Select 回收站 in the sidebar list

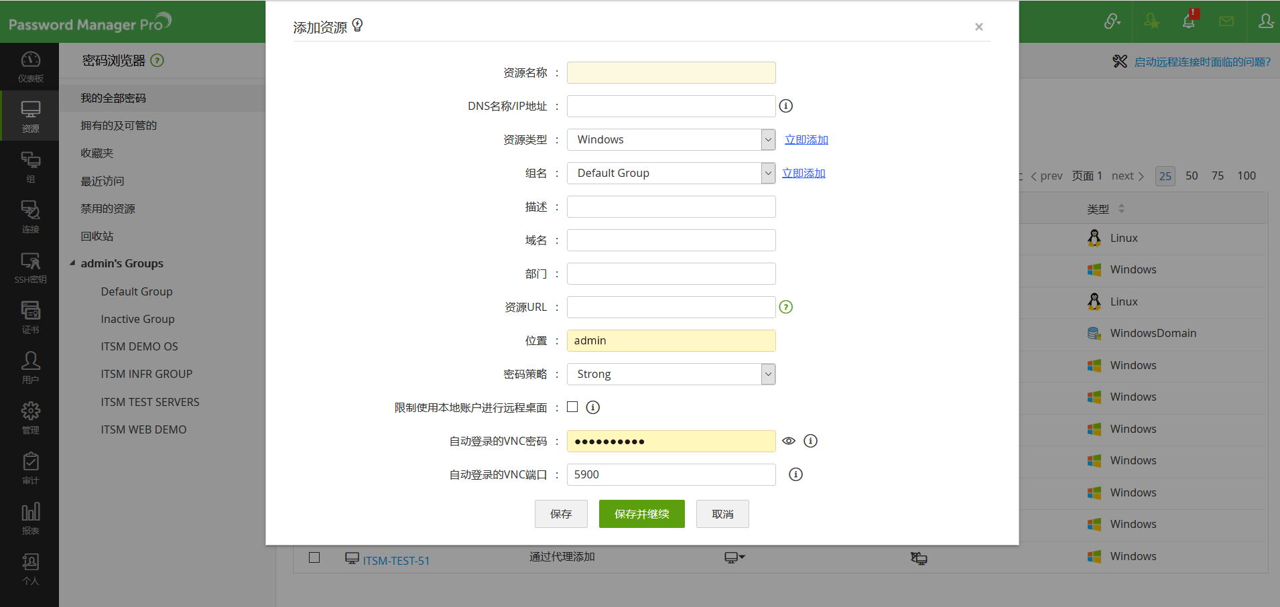coord(96,236)
